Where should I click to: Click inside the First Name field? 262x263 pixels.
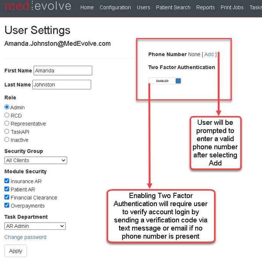click(x=63, y=71)
